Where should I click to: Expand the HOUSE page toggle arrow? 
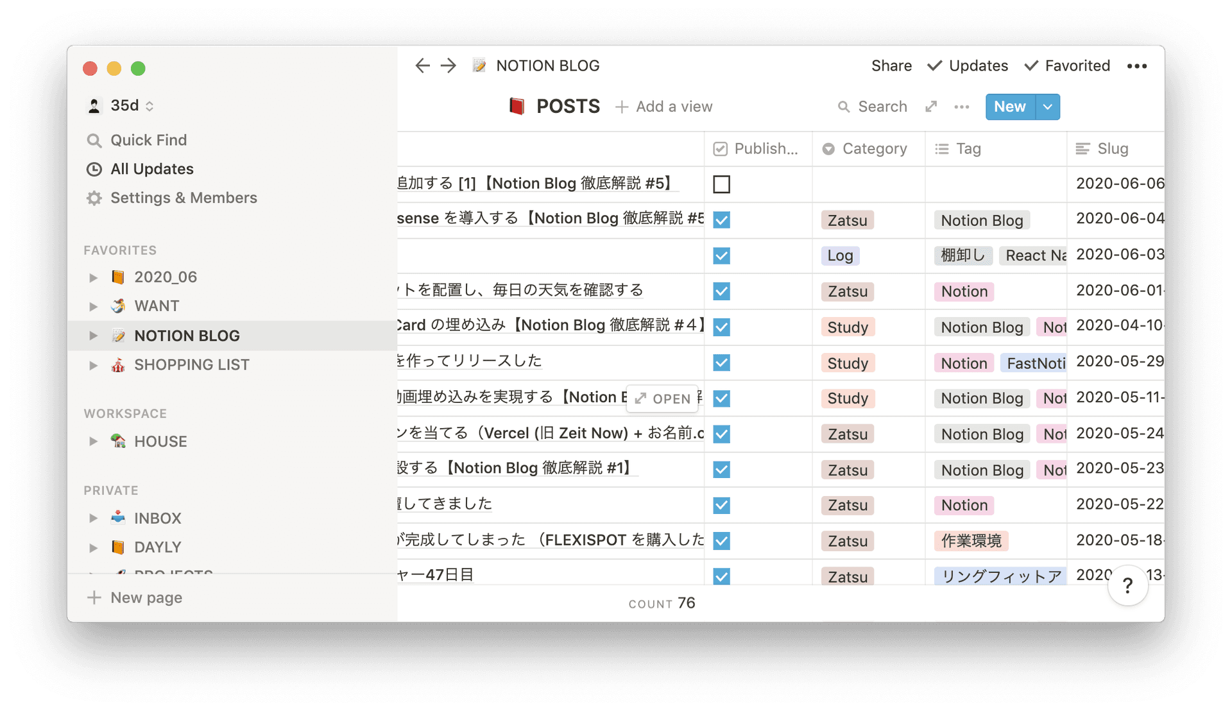tap(94, 441)
